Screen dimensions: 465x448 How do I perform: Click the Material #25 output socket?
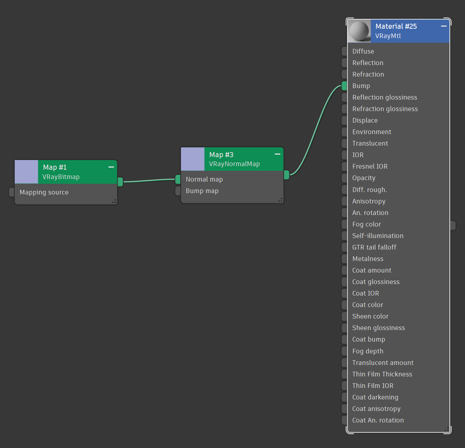click(453, 225)
